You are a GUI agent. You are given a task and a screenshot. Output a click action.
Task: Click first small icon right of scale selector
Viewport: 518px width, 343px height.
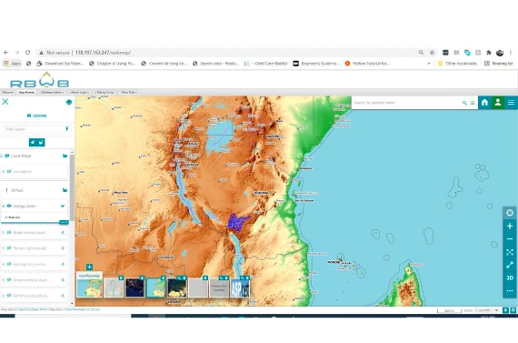pos(505,310)
